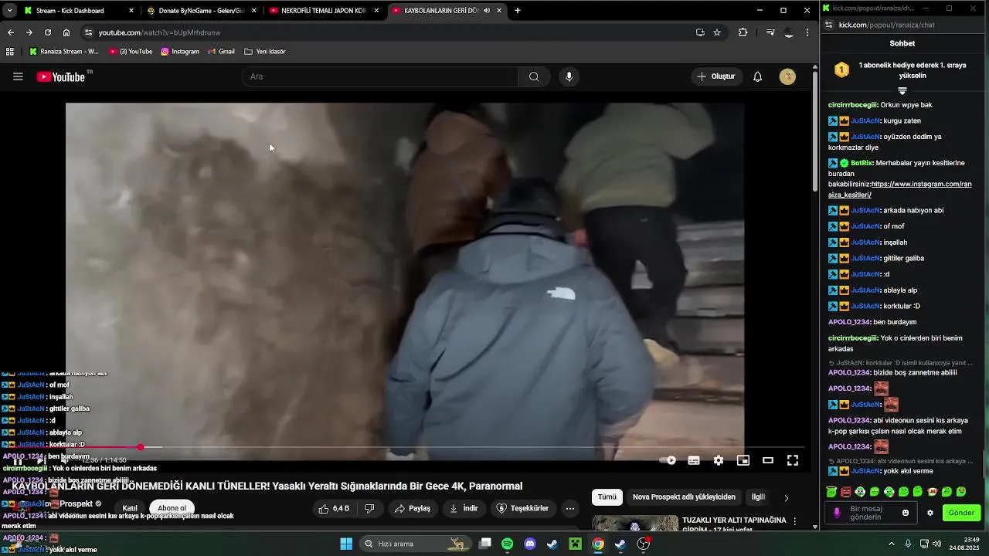Open YouTube notifications bell
Screen dimensions: 989x556
tap(758, 76)
